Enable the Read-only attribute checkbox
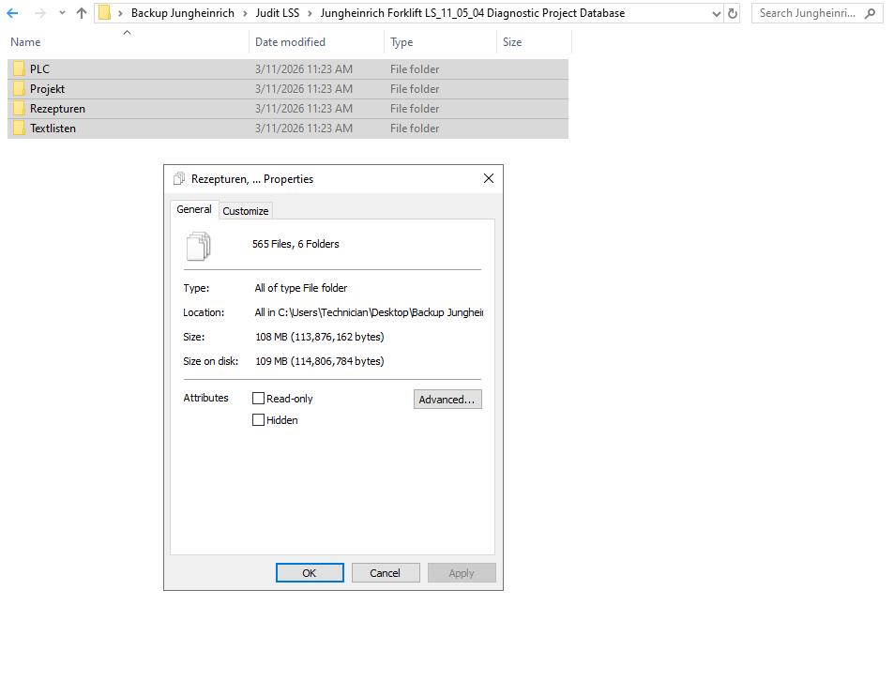Viewport: 894px width, 681px height. coord(258,398)
